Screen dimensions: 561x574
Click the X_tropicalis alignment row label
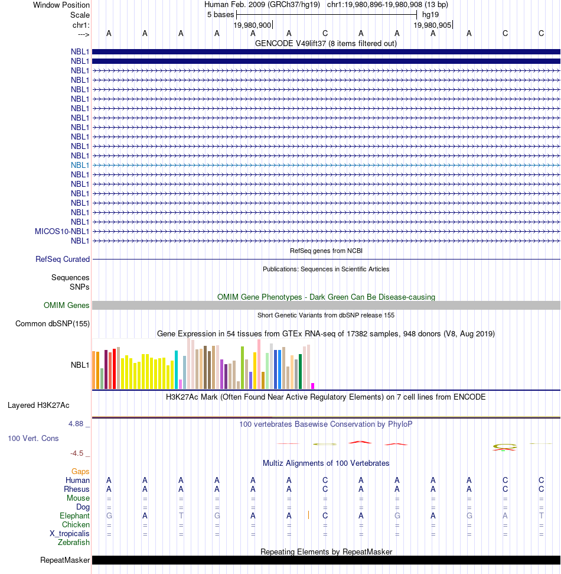(70, 533)
